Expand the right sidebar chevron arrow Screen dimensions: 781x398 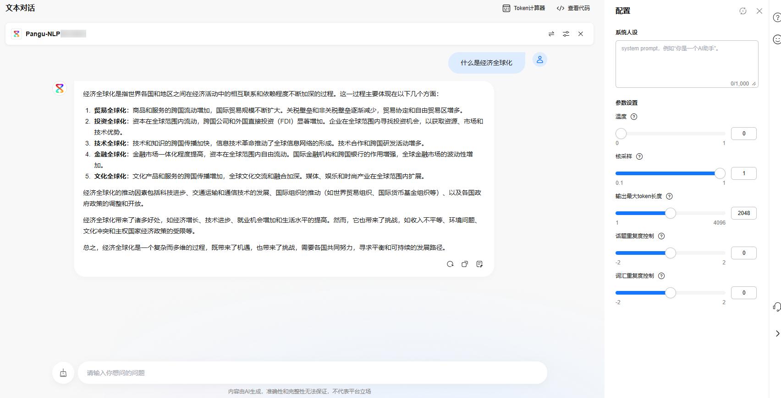(777, 333)
